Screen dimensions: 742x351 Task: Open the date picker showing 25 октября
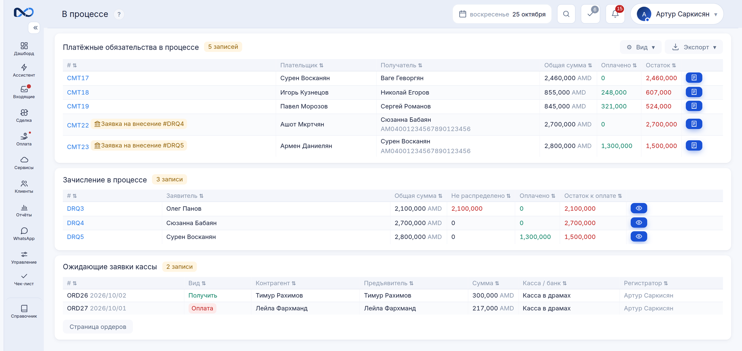(x=502, y=14)
